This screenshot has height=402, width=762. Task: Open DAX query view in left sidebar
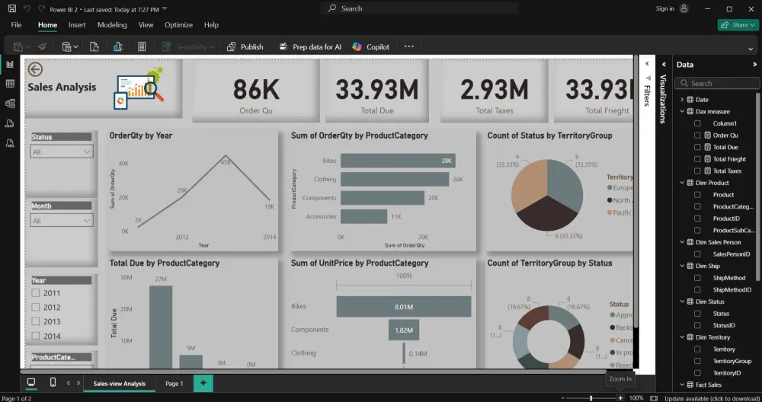(x=10, y=123)
